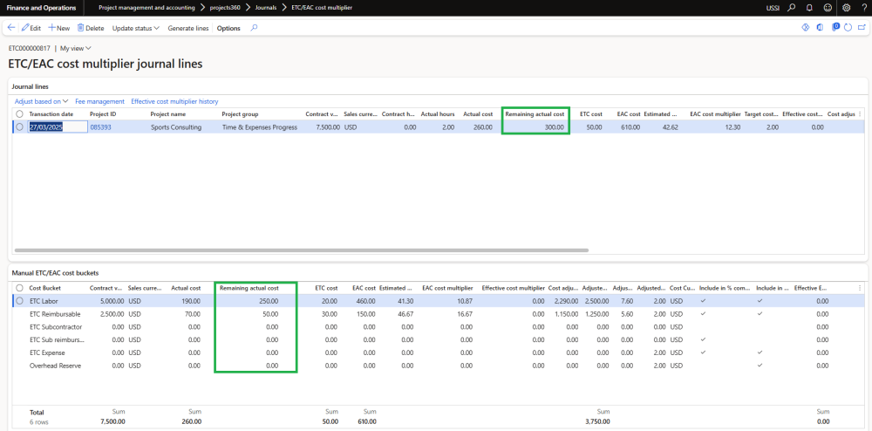This screenshot has height=431, width=872.
Task: Open the settings gear in top bar
Action: pyautogui.click(x=846, y=7)
